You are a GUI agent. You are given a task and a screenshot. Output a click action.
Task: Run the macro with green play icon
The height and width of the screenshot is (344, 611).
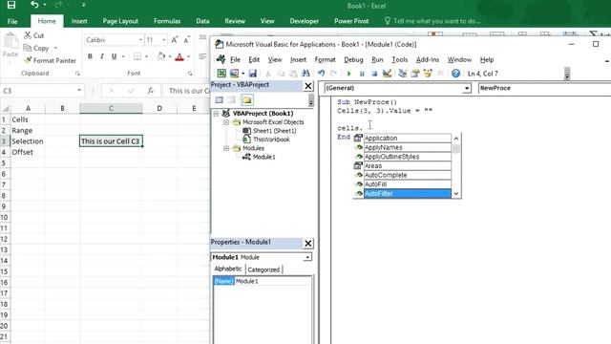[348, 74]
